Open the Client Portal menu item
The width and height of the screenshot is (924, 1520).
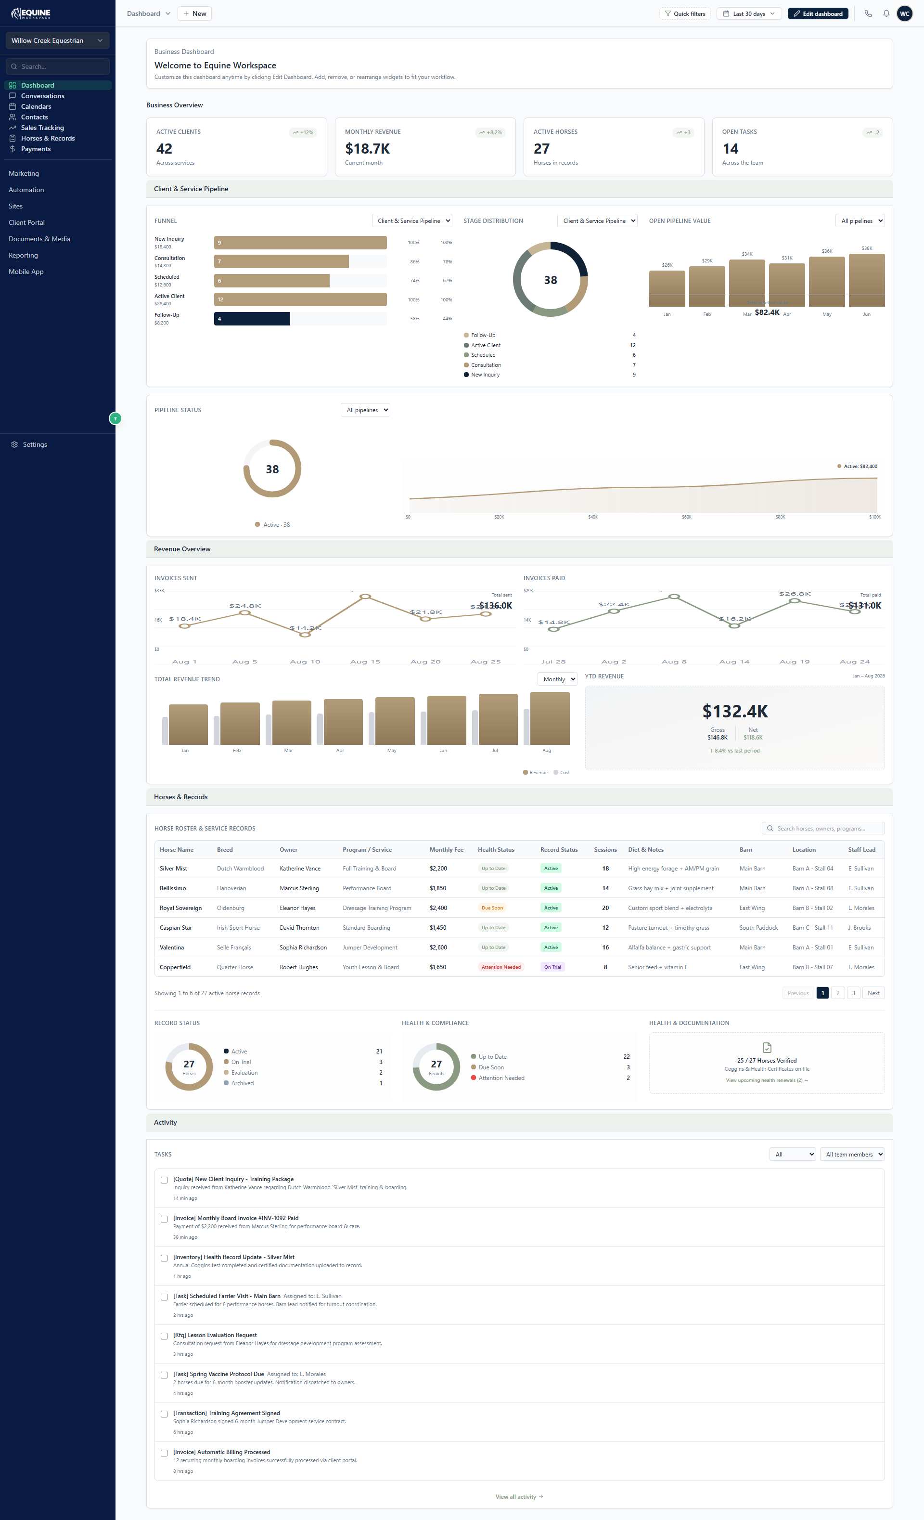click(26, 223)
